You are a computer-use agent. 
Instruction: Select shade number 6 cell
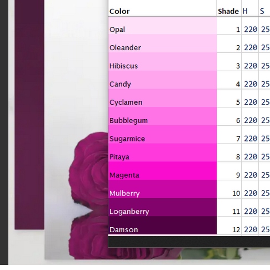click(238, 121)
